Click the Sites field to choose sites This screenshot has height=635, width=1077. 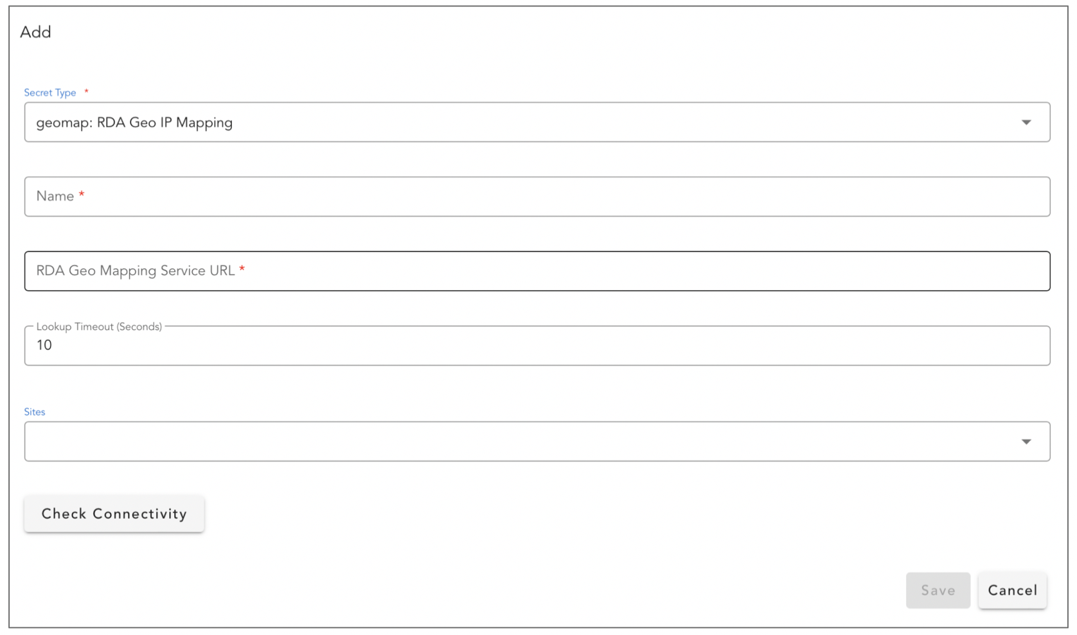(450, 441)
